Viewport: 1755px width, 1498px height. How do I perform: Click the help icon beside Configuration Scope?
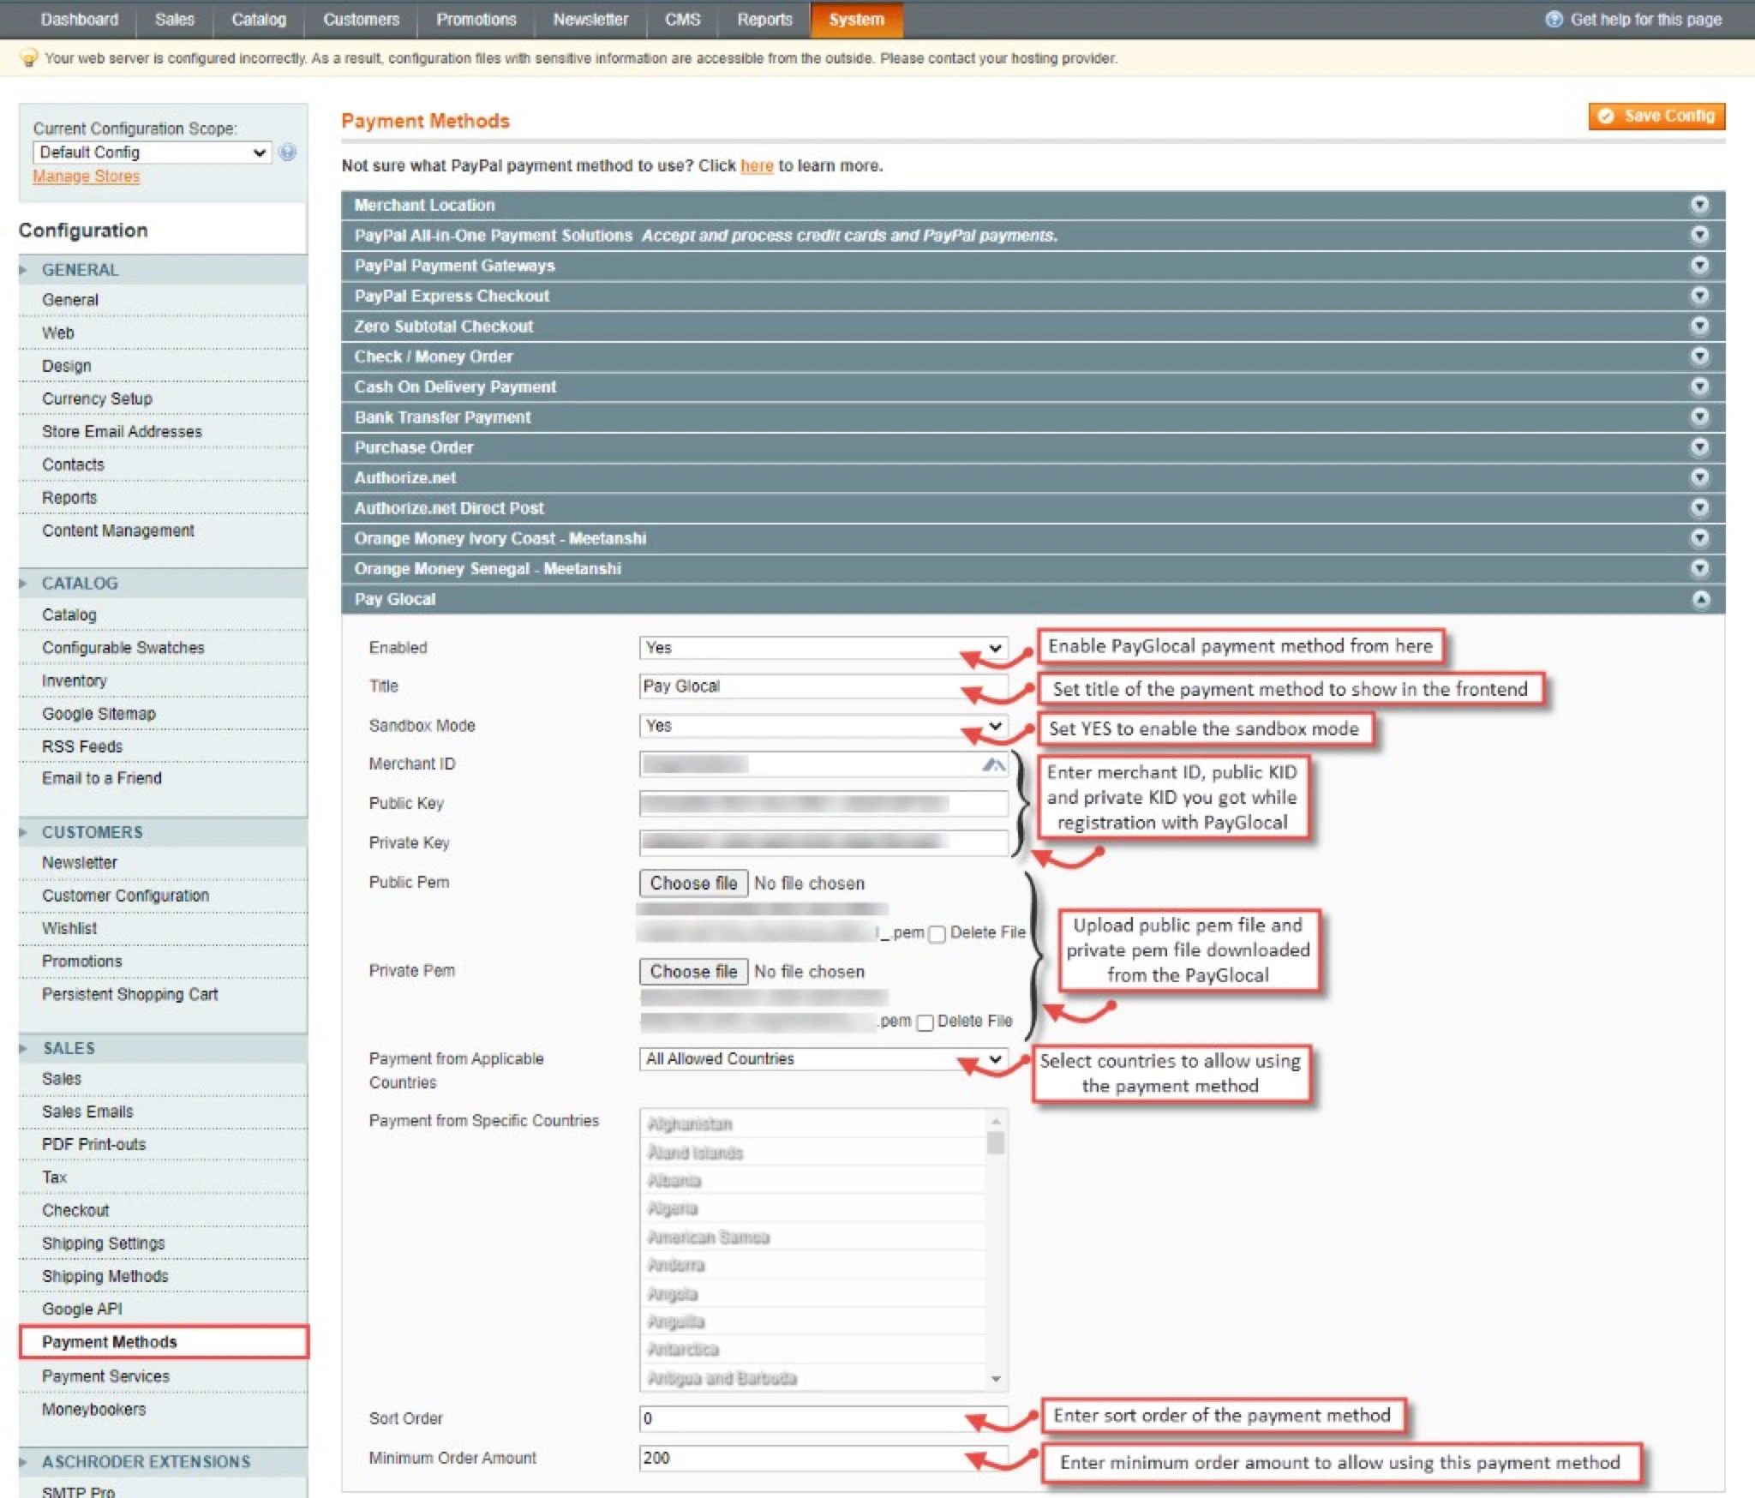[x=288, y=153]
